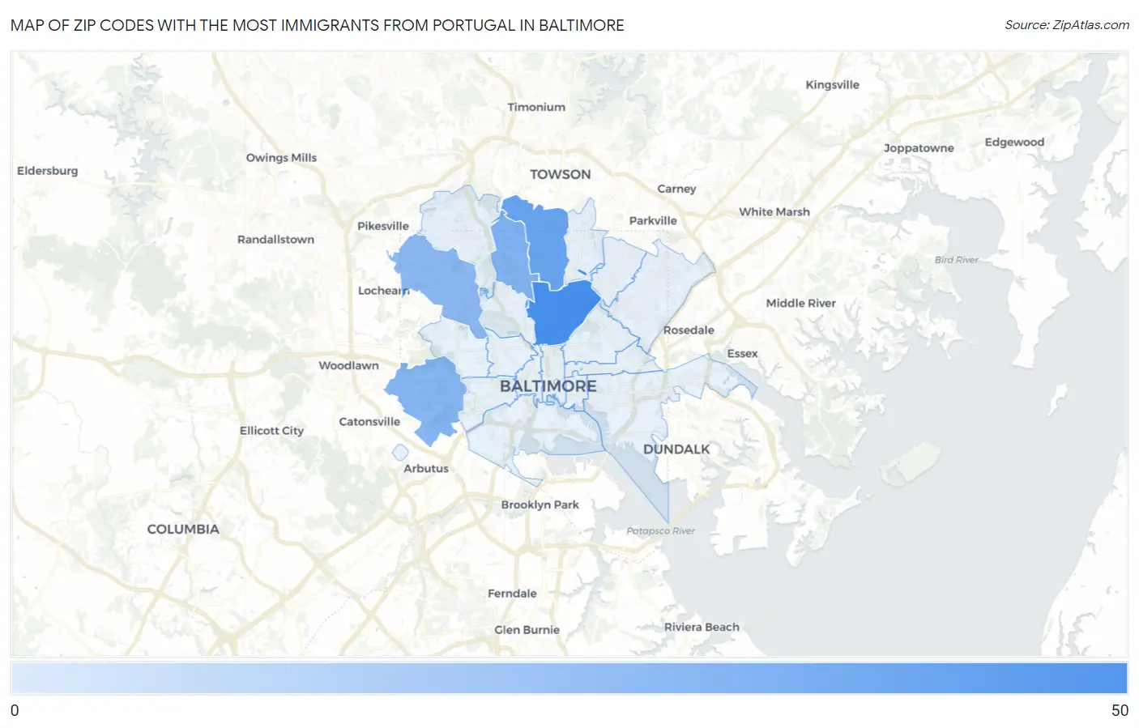Click the TOWSON label on map
1139x728 pixels.
[561, 174]
